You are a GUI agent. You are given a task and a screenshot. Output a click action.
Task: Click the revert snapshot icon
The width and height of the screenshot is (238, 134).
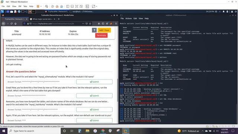coord(57,6)
